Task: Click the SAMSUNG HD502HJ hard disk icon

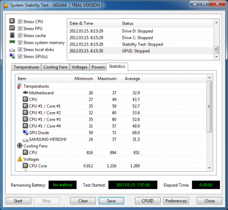Action: 26,140
